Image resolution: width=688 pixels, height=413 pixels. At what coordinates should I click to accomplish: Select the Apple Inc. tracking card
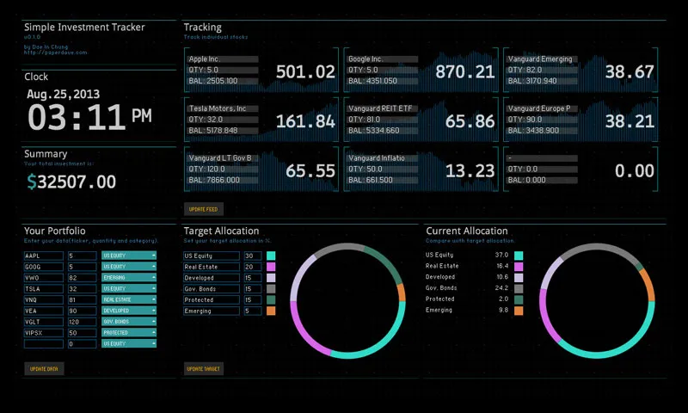261,70
